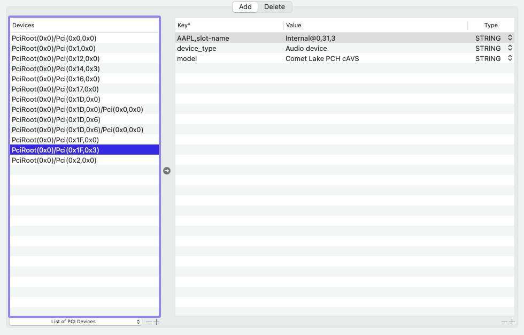This screenshot has width=524, height=335.
Task: Choose PciRoot(0x0)/Pci(0x14,0x3) in Devices list
Action: pos(56,68)
